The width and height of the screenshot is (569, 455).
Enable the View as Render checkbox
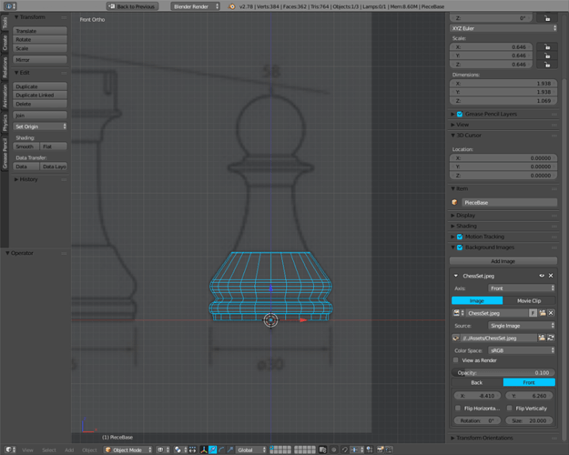(x=457, y=360)
